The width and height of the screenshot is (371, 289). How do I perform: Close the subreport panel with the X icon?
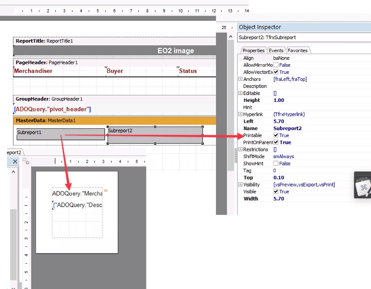pyautogui.click(x=15, y=162)
